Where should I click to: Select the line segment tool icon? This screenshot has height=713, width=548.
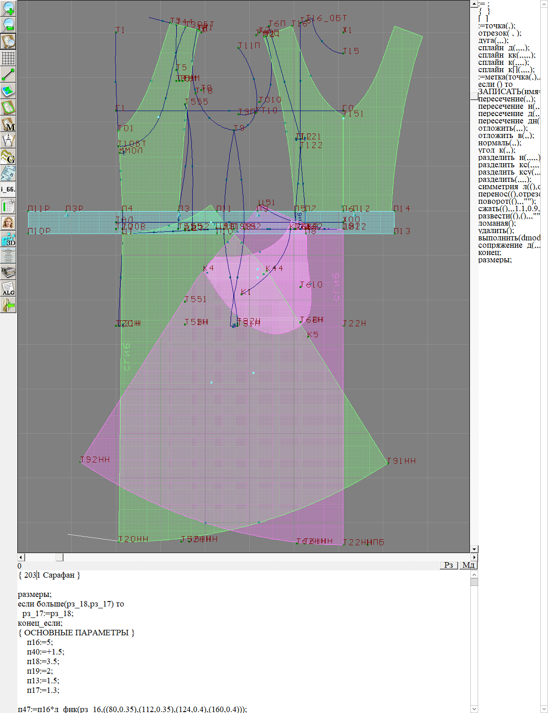pyautogui.click(x=8, y=74)
